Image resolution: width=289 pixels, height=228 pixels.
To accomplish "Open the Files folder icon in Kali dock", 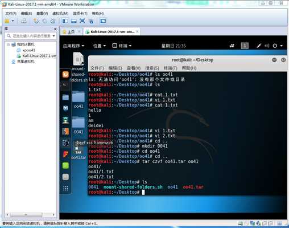I will pyautogui.click(x=65, y=97).
